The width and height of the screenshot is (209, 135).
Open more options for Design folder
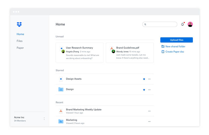(x=149, y=90)
